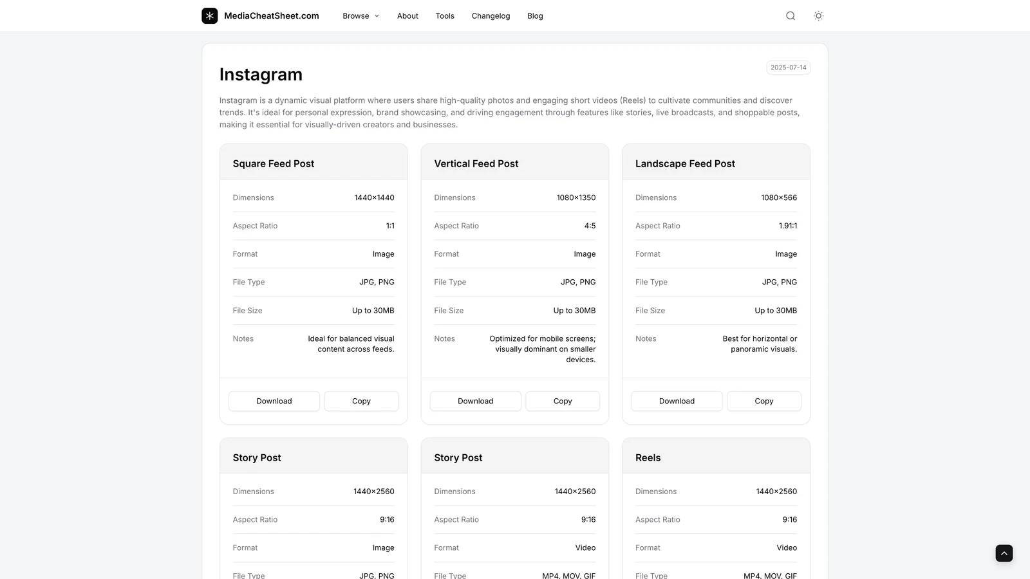Select the 1440×1440 dimensions value
This screenshot has width=1030, height=579.
[374, 198]
